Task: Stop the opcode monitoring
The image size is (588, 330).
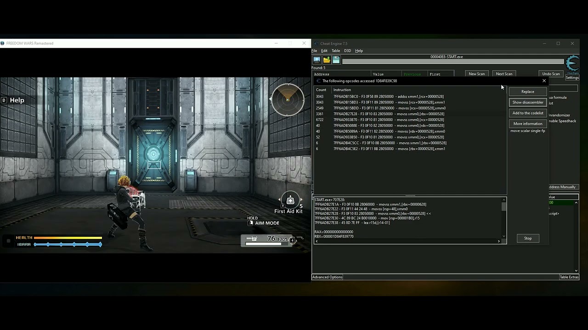Action: [x=528, y=238]
